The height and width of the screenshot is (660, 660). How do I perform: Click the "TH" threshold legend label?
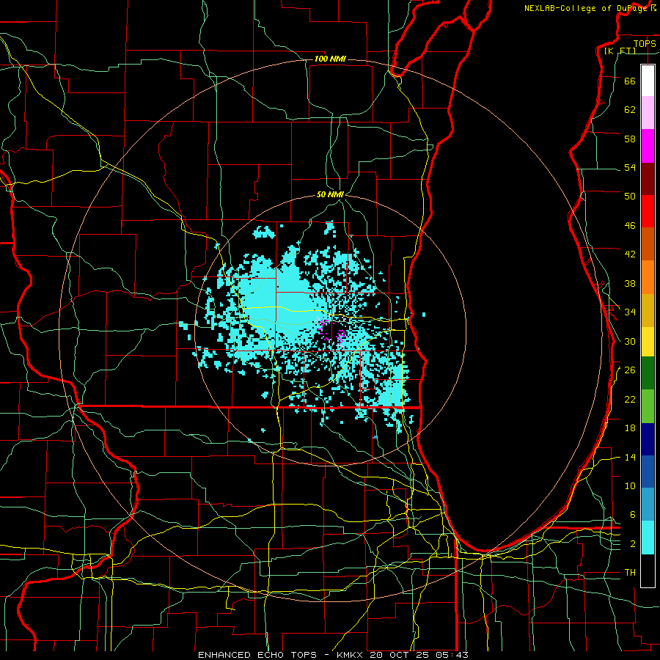630,572
